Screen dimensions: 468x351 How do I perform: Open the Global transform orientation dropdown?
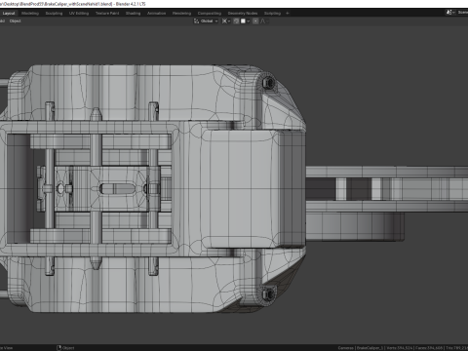[206, 21]
